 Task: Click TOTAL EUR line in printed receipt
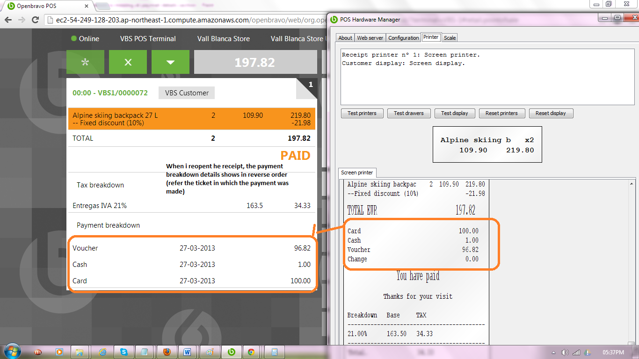411,210
